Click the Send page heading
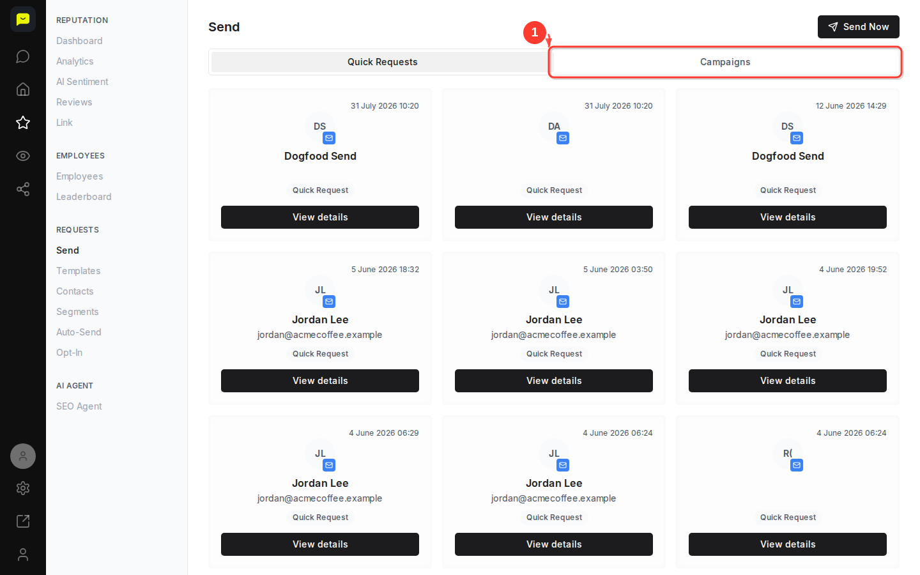The width and height of the screenshot is (920, 575). point(224,27)
